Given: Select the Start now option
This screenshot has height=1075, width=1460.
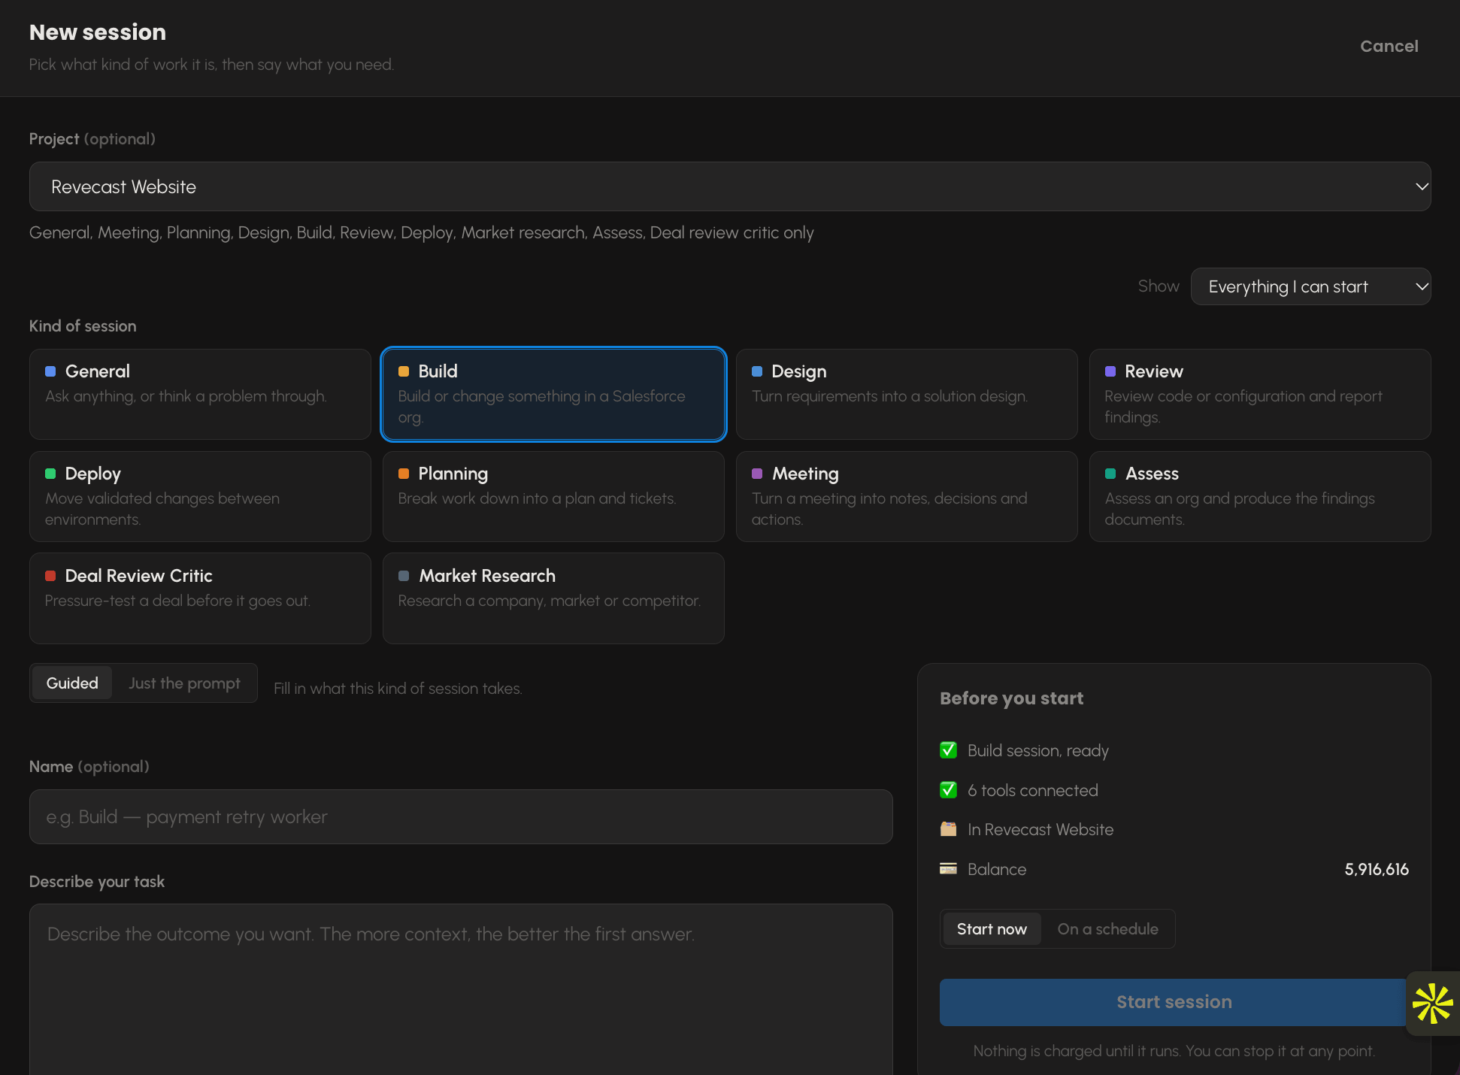Looking at the screenshot, I should coord(992,929).
